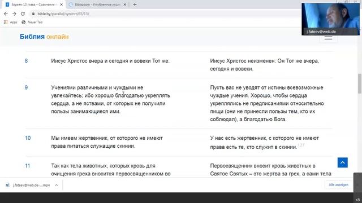Click the Библия онлайн site logo
Viewport: 362px width, 203px height.
(x=44, y=37)
